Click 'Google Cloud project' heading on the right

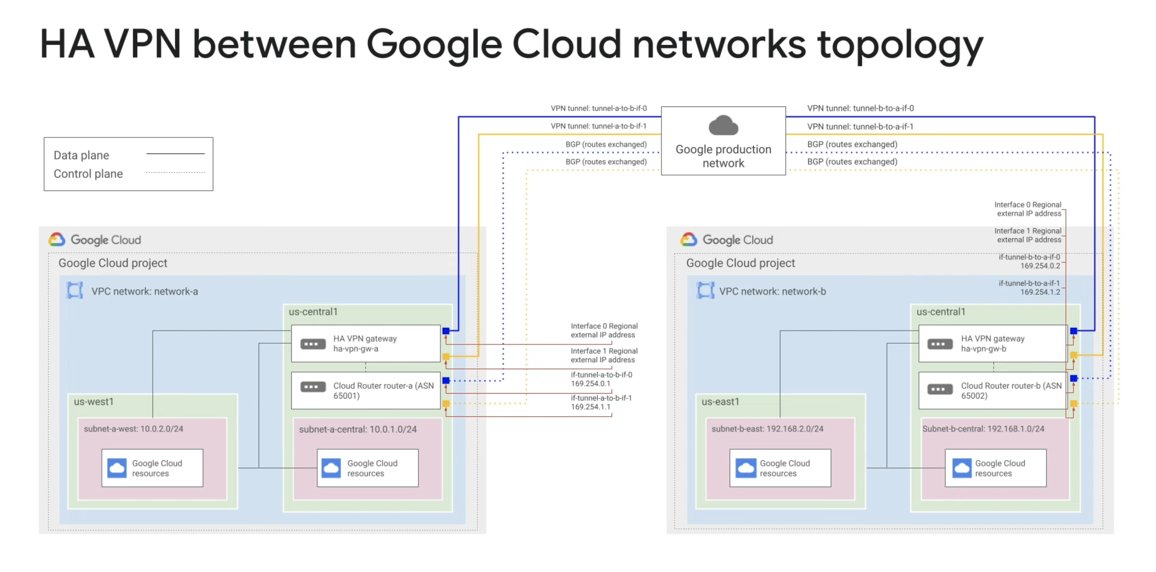(x=740, y=263)
